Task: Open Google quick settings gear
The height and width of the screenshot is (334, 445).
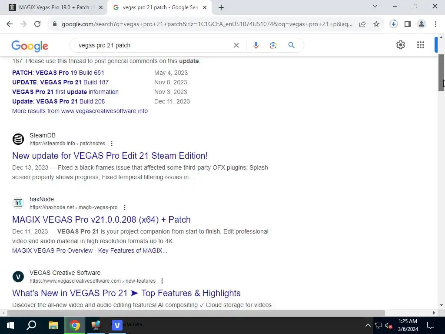Action: [x=400, y=45]
